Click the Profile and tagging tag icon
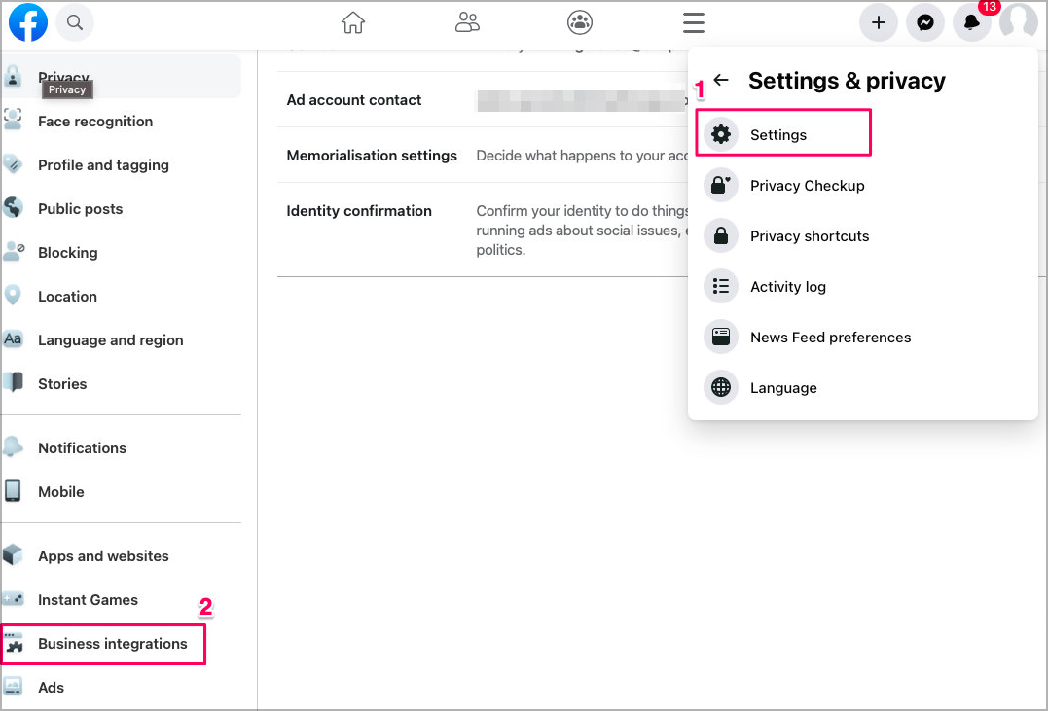 tap(13, 163)
